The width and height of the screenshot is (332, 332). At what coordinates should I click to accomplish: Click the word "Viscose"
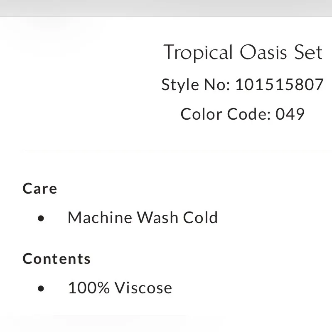tap(143, 288)
